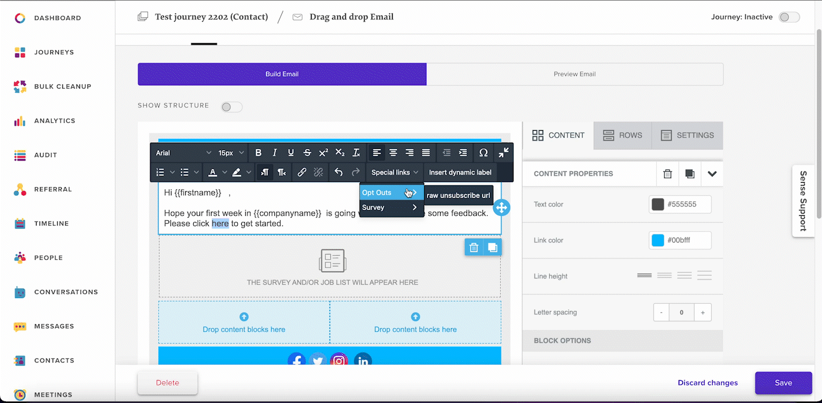Delete the survey block with trash icon
822x403 pixels.
coord(474,247)
